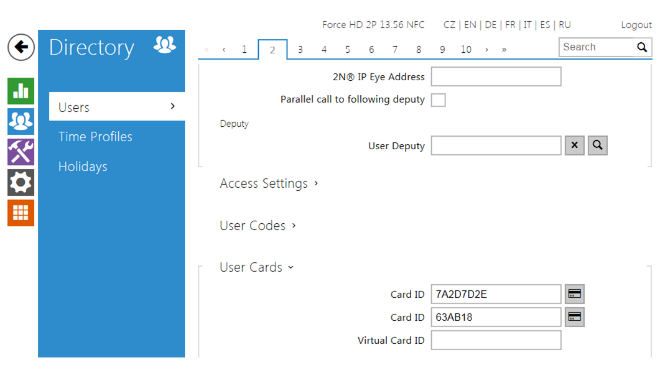Switch language to DE
665x373 pixels.
(490, 25)
